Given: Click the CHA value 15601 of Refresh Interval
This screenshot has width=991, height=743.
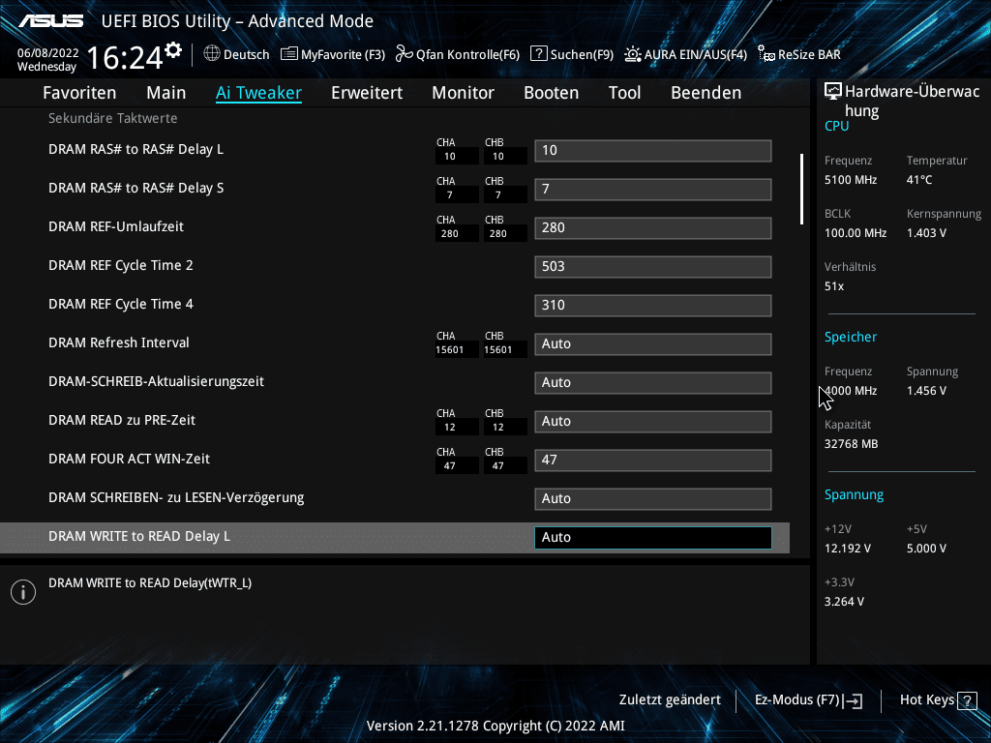Looking at the screenshot, I should pyautogui.click(x=449, y=350).
